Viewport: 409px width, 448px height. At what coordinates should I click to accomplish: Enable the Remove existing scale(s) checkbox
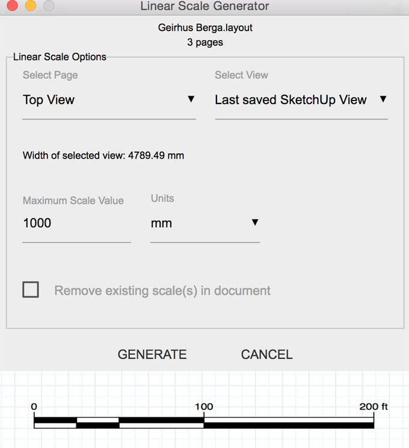click(31, 290)
